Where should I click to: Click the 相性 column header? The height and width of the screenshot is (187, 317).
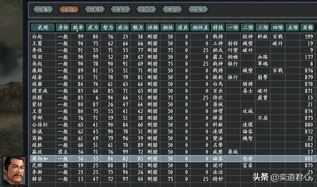point(168,27)
